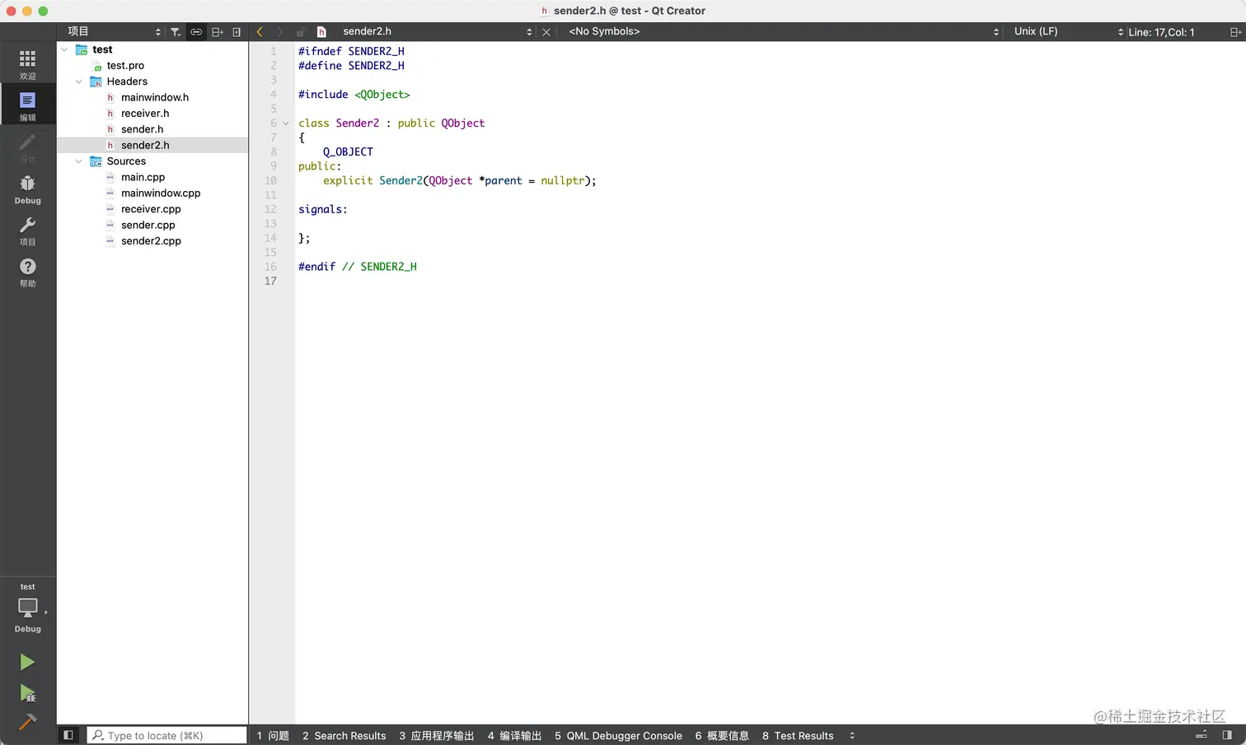Toggle the right sidebar visibility
The image size is (1246, 745).
click(1227, 735)
